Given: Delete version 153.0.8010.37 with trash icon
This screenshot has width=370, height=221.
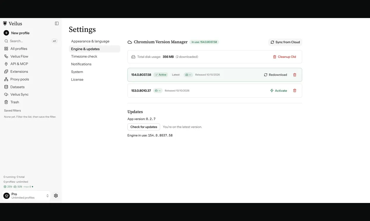Looking at the screenshot, I should [295, 91].
